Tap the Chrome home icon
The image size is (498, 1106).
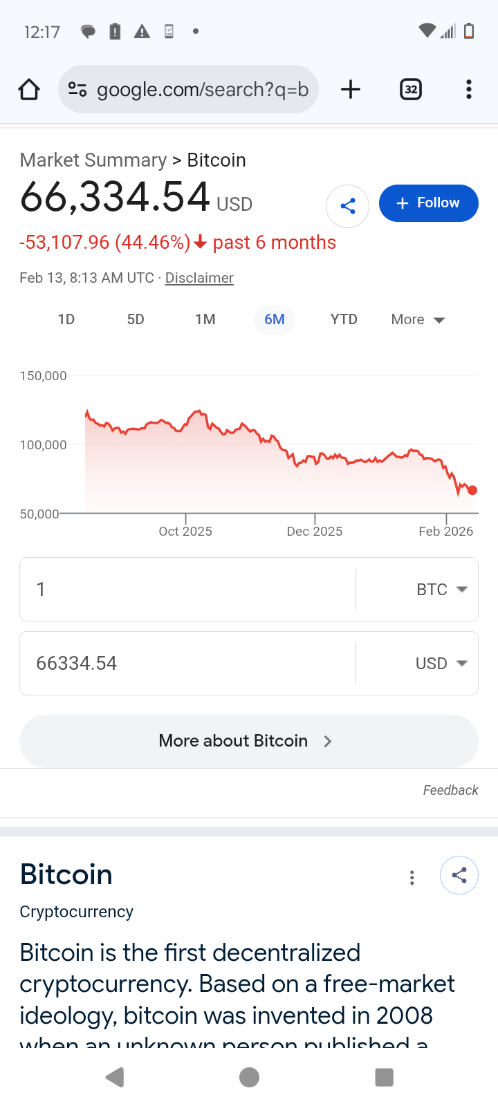tap(29, 89)
